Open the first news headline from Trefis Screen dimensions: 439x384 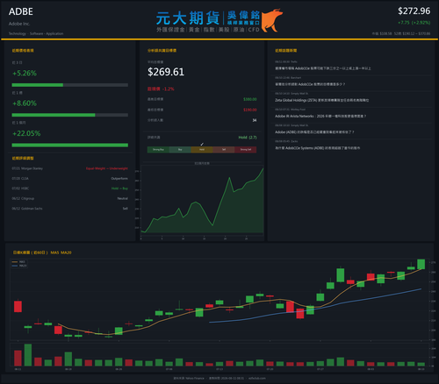pyautogui.click(x=323, y=68)
